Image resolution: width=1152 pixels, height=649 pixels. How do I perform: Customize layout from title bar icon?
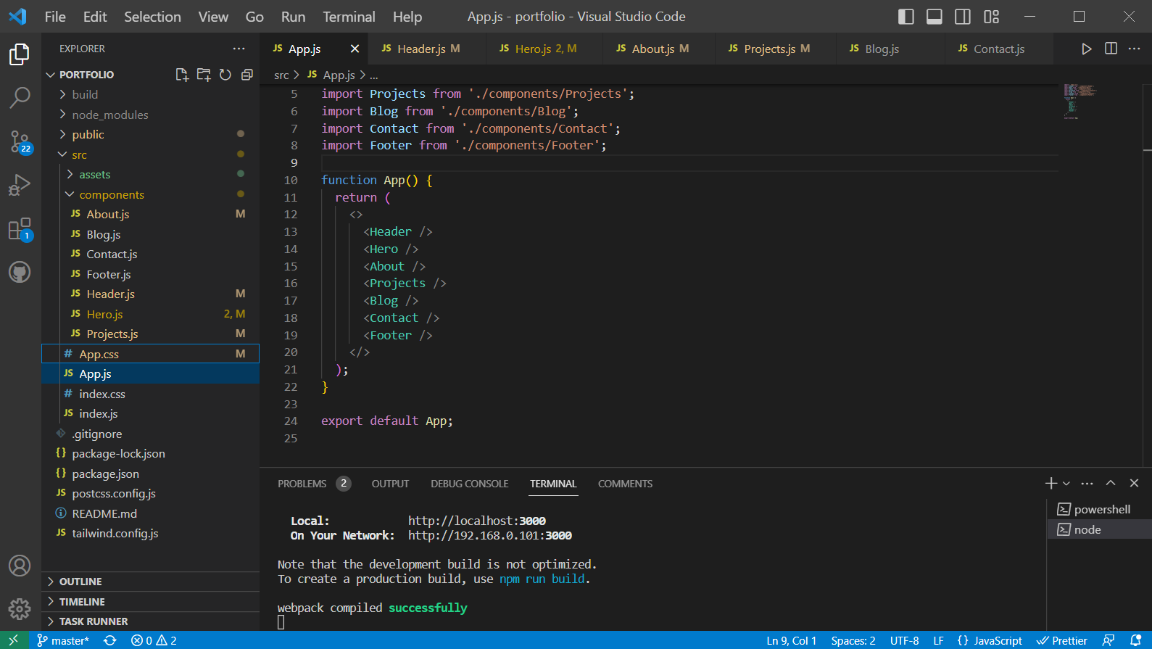pos(992,17)
